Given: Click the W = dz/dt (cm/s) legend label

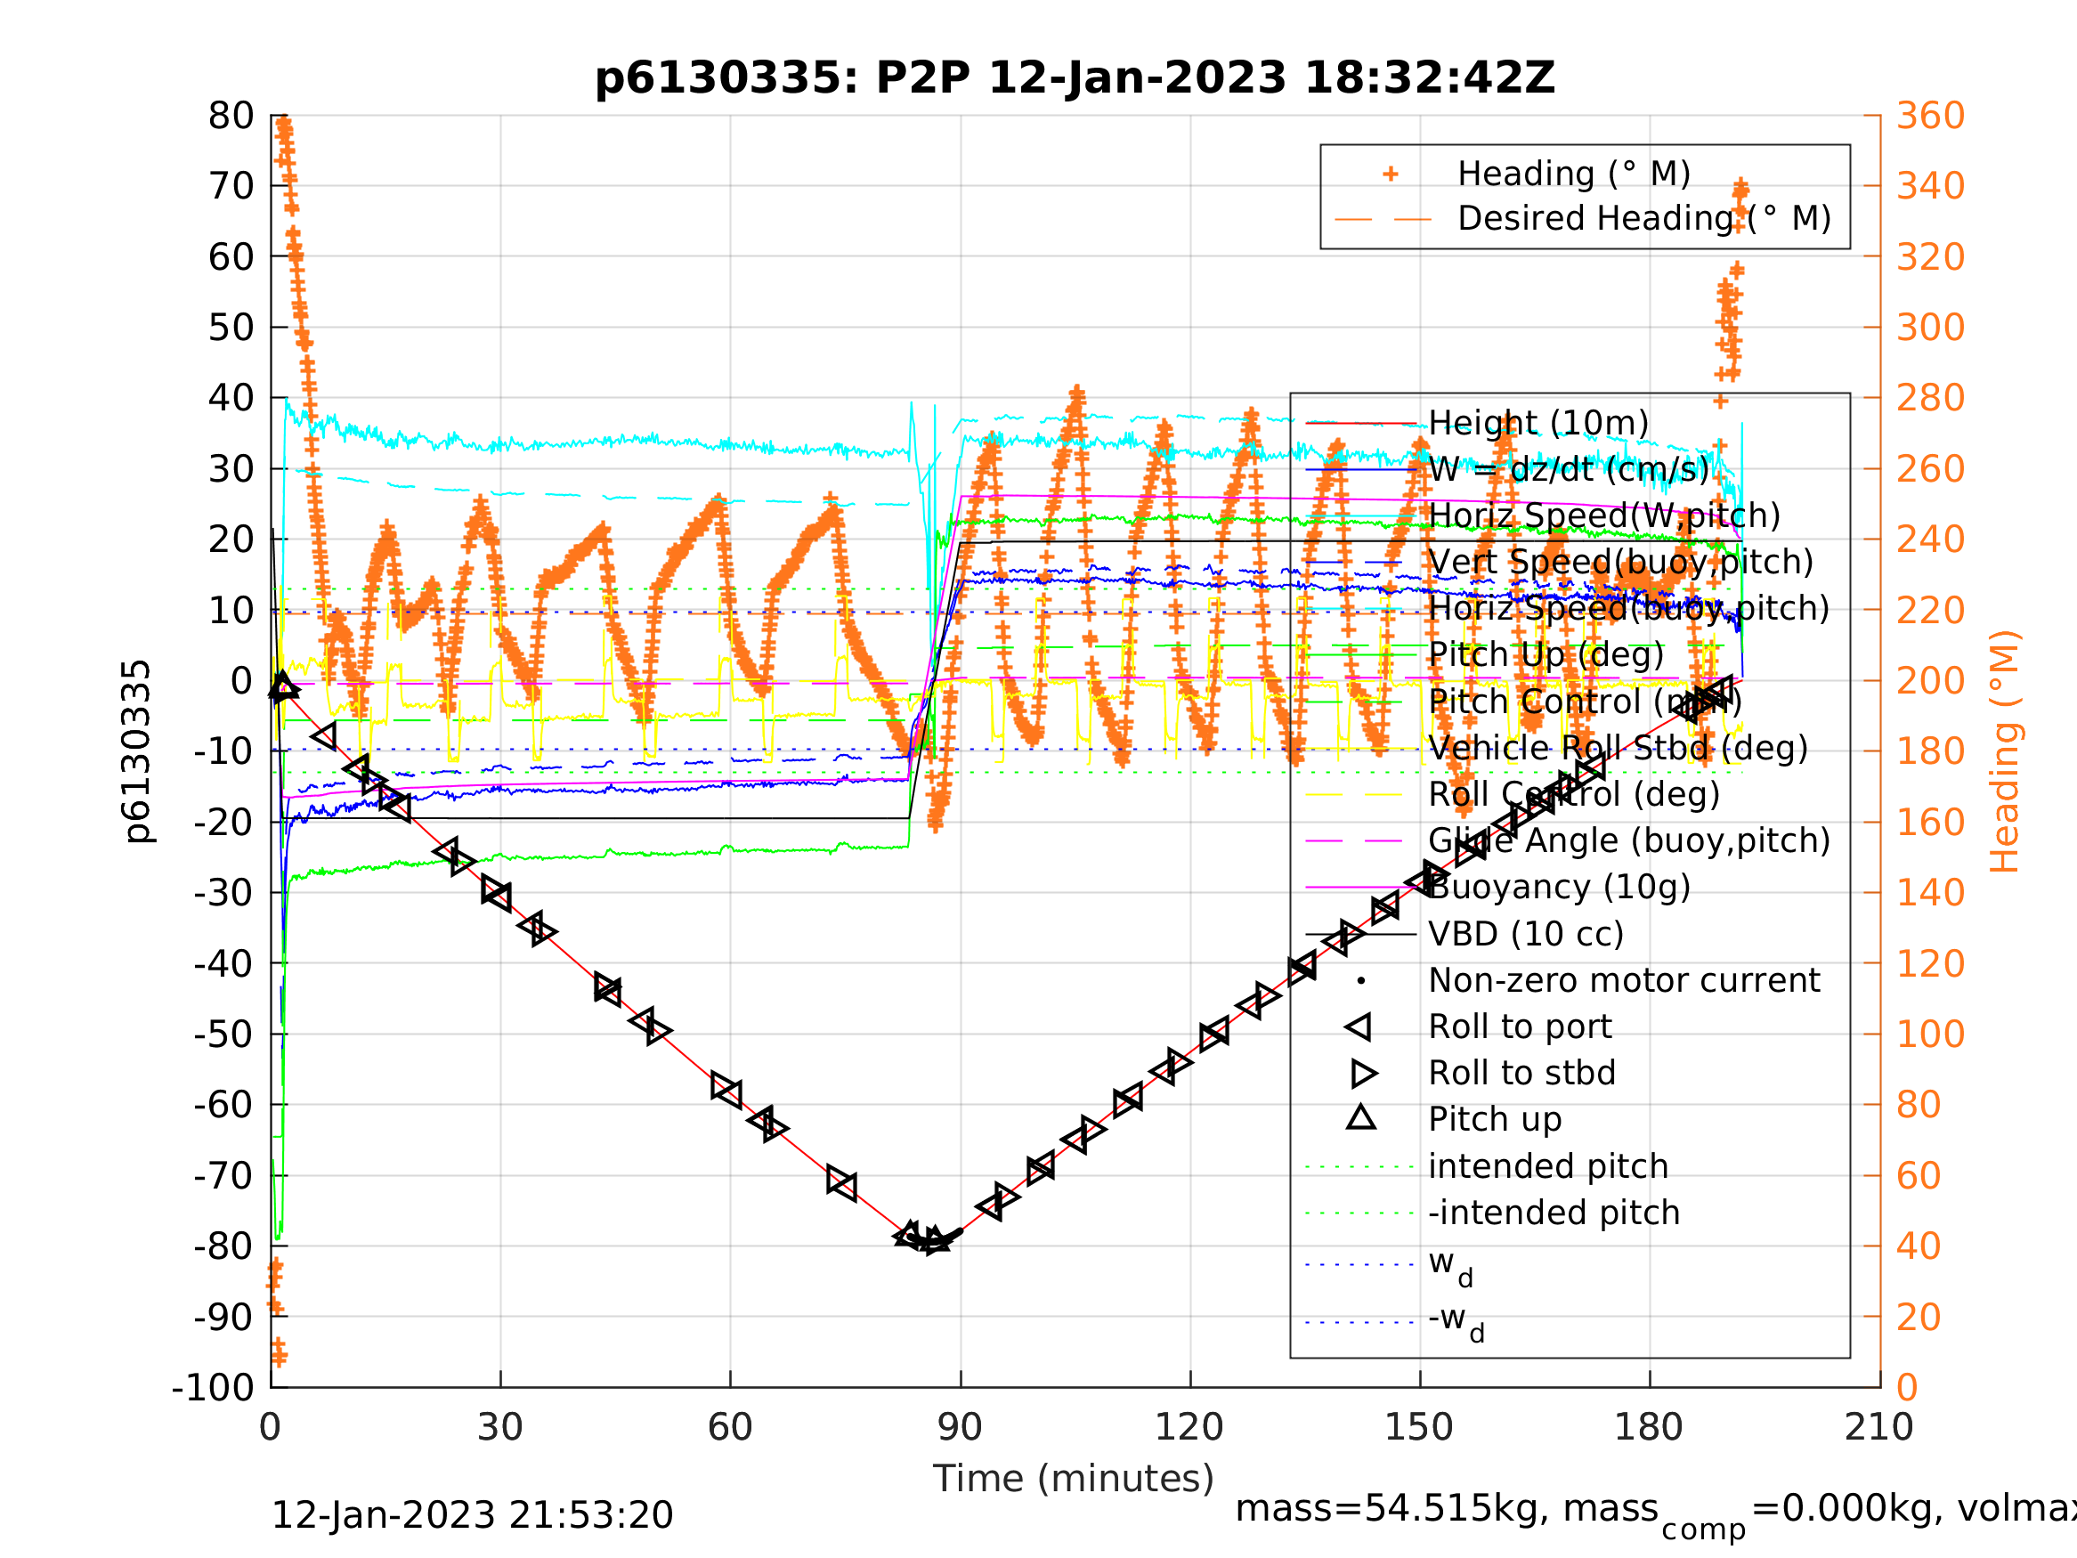Looking at the screenshot, I should pos(1568,468).
